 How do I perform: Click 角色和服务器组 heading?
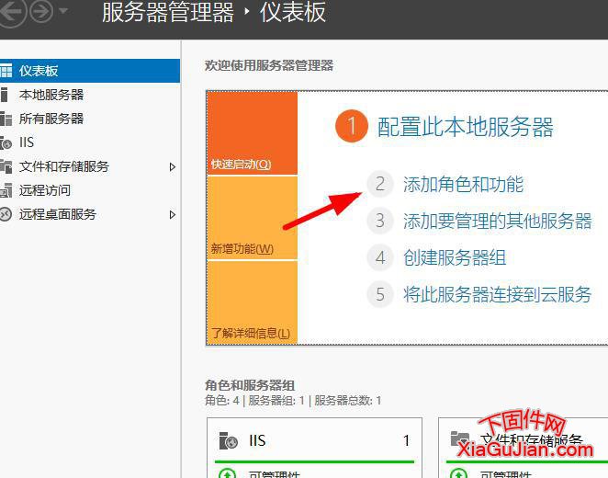250,385
